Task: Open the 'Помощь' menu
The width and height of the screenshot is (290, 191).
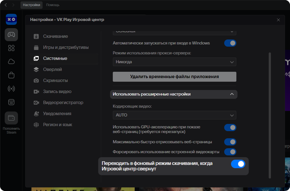Action: coord(53,5)
